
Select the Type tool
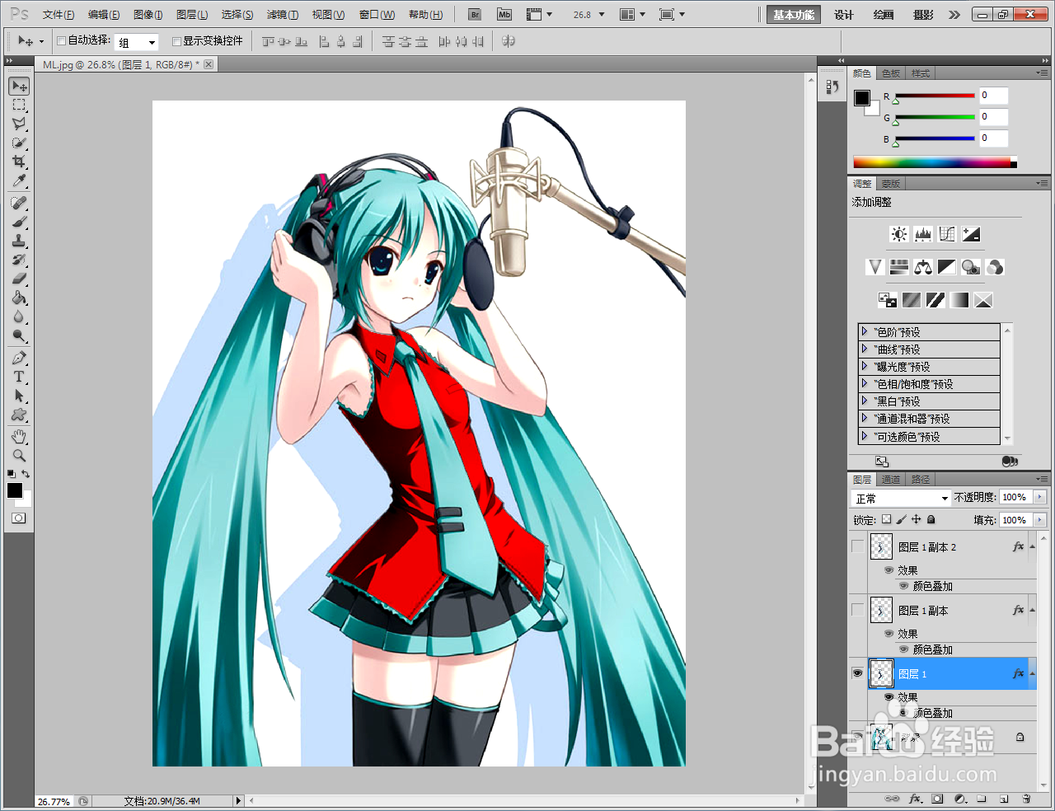coord(19,377)
